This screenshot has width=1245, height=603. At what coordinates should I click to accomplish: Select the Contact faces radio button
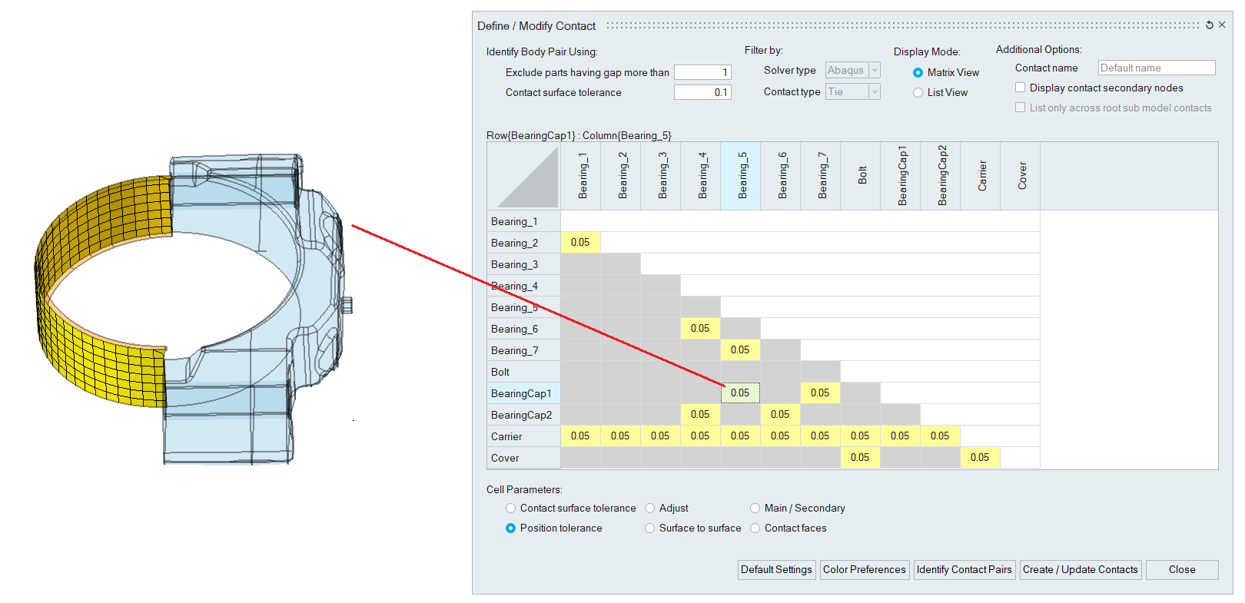755,528
